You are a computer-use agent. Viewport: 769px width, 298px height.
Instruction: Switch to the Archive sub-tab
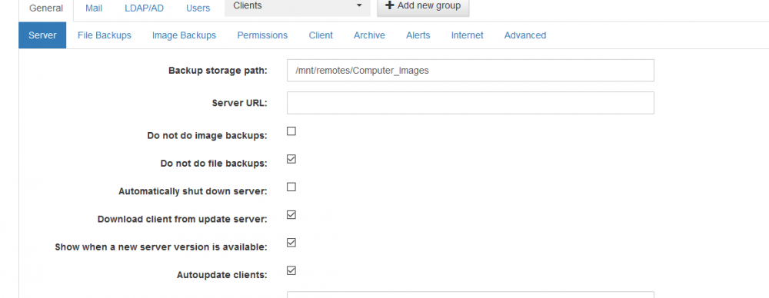pos(369,35)
